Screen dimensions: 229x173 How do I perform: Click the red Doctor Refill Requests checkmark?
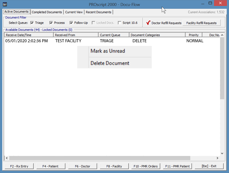pos(148,23)
